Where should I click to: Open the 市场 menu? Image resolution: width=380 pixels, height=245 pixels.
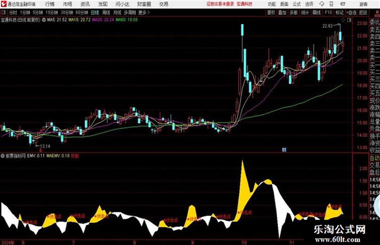point(68,4)
